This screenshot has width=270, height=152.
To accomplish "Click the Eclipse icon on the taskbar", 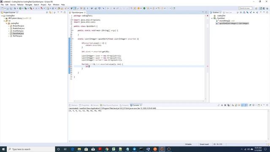I will coord(162,149).
